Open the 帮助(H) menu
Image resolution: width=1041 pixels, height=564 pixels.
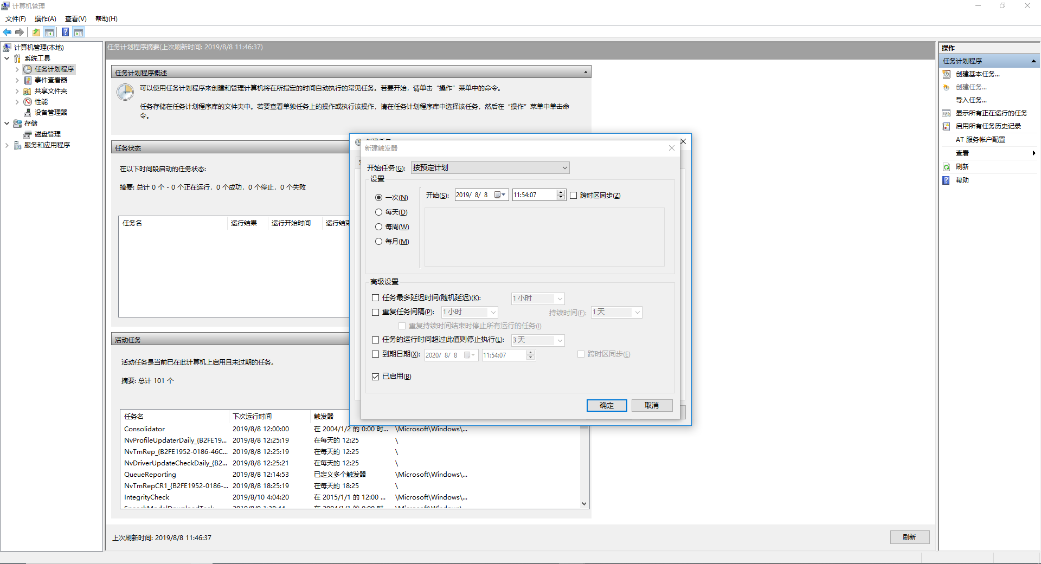tap(106, 19)
